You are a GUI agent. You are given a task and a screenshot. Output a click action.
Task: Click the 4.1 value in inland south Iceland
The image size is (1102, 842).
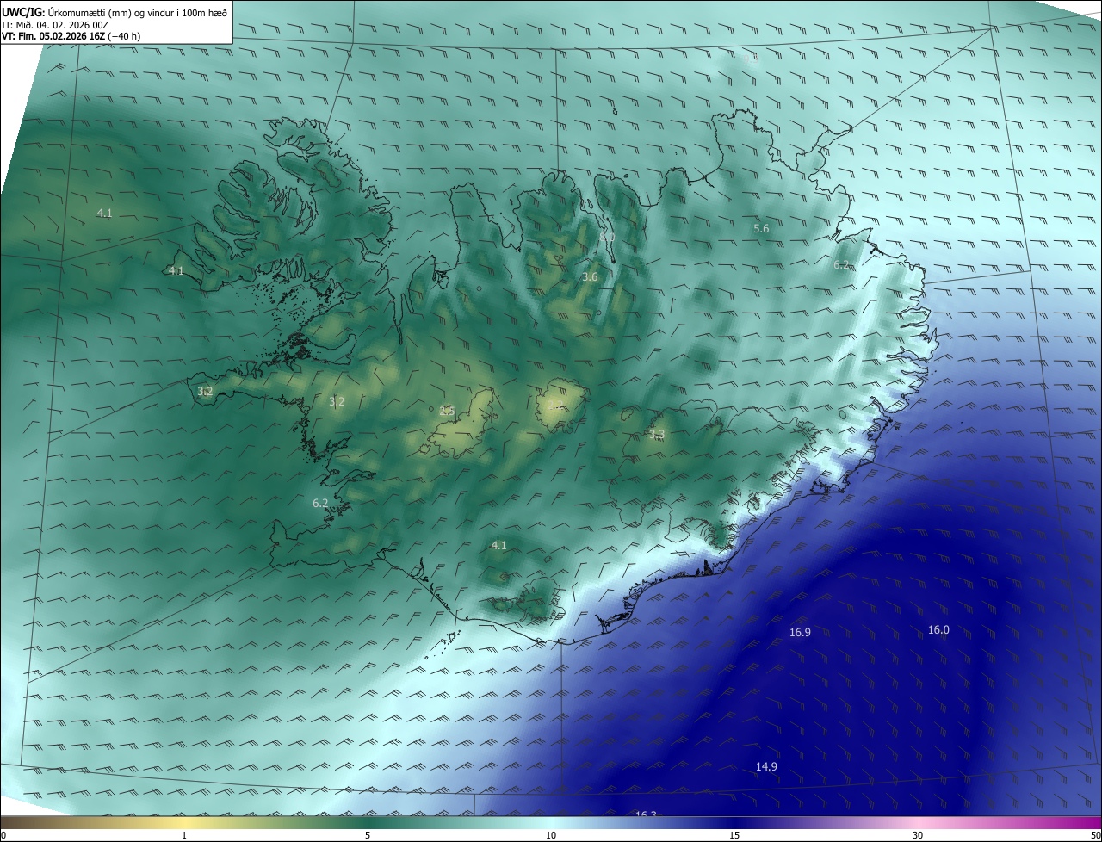point(498,545)
